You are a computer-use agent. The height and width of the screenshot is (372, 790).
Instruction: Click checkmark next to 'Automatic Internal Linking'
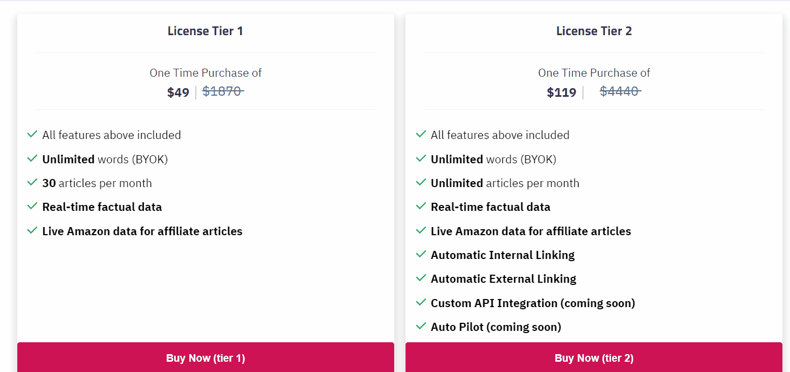(x=421, y=254)
